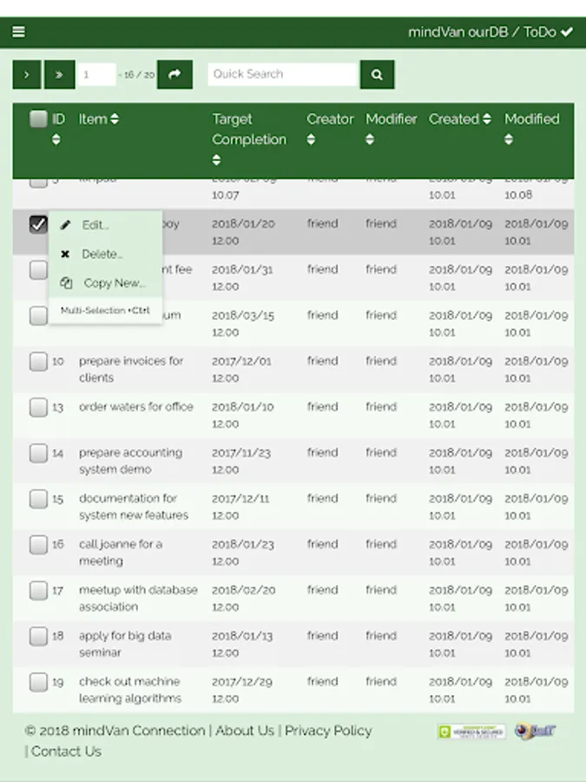Uncheck the currently checked row checkbox
The width and height of the screenshot is (586, 782).
click(x=38, y=224)
